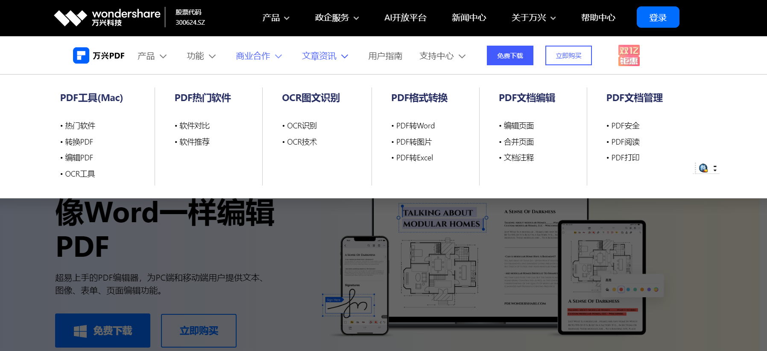Viewport: 767px width, 351px height.
Task: Open the PDF转图片 link
Action: (414, 142)
